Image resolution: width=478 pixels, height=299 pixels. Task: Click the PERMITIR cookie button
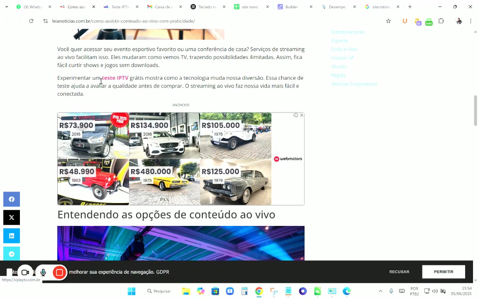[443, 272]
